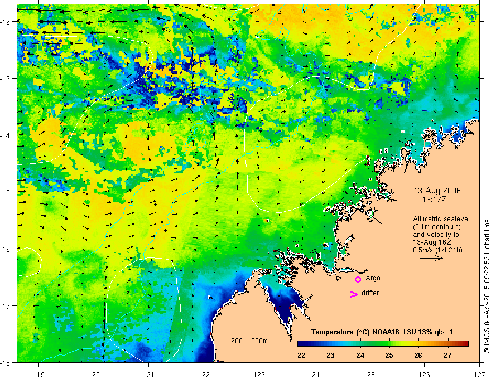Screen dimensions: 491x379
Task: Click the latitude axis label -14
Action: click(6, 135)
